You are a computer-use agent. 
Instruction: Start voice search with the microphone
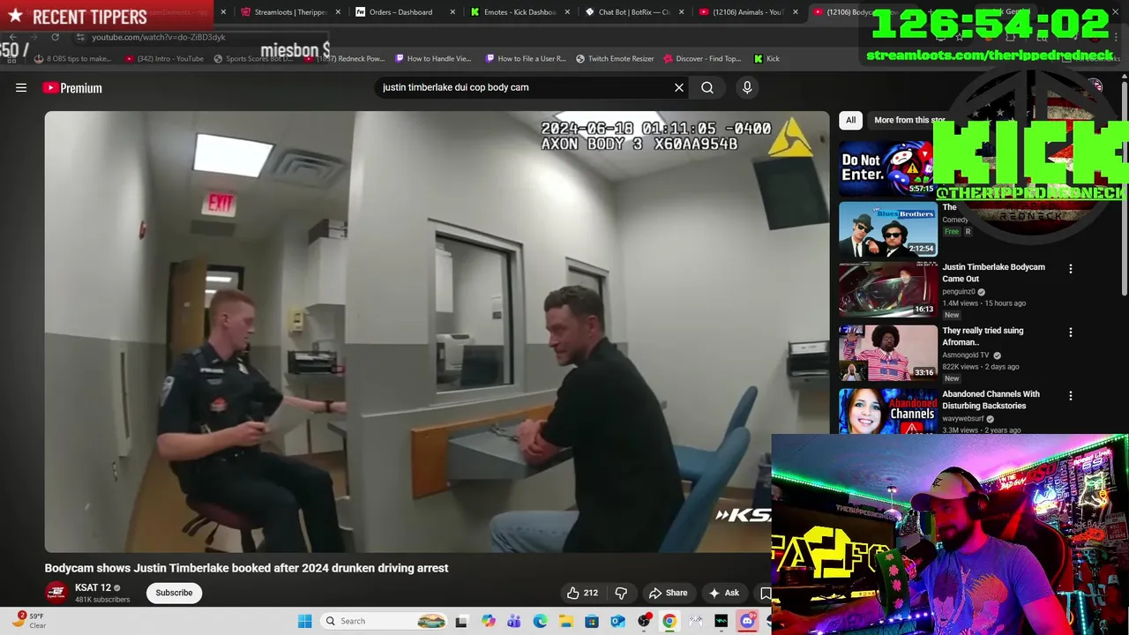[747, 87]
